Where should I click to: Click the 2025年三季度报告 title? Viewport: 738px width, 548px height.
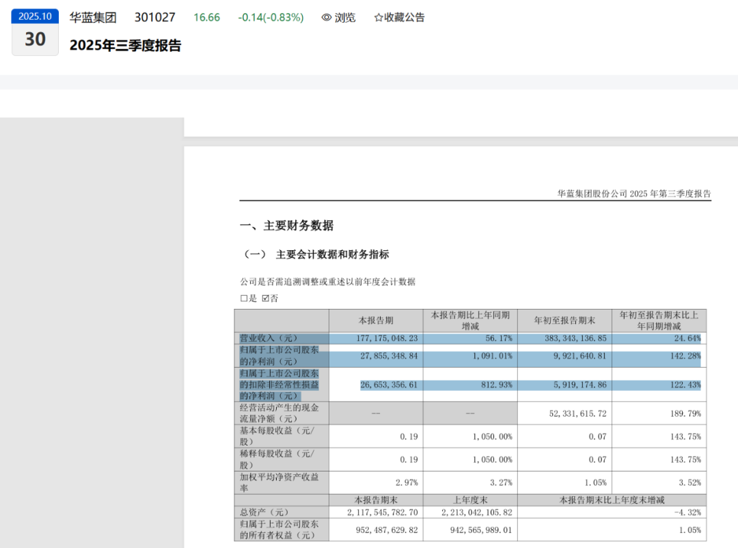pyautogui.click(x=126, y=46)
